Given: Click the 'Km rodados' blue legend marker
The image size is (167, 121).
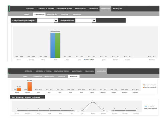Looking at the screenshot, I should pyautogui.click(x=146, y=106).
